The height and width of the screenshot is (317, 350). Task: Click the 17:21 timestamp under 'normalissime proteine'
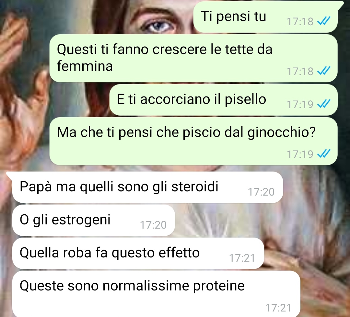point(278,308)
